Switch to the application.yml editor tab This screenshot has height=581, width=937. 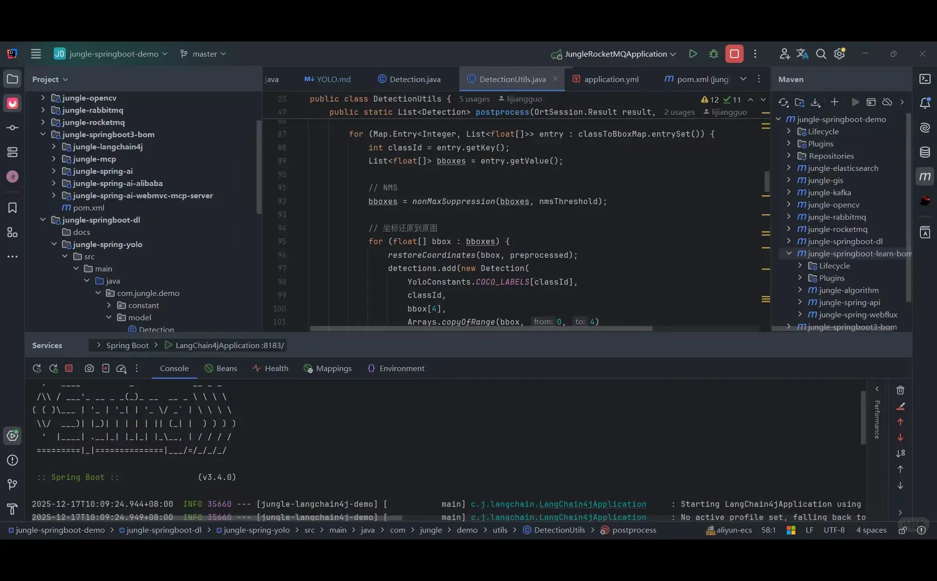point(611,79)
